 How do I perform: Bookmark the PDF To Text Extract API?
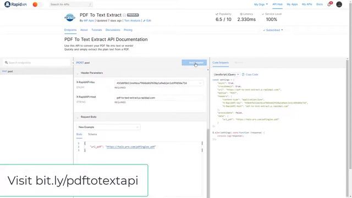coord(124,15)
